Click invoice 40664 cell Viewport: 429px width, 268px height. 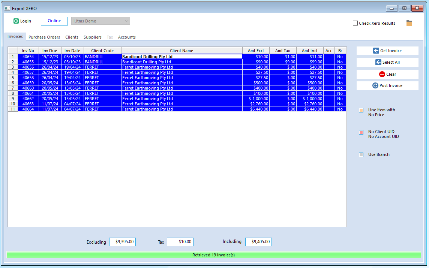click(28, 109)
